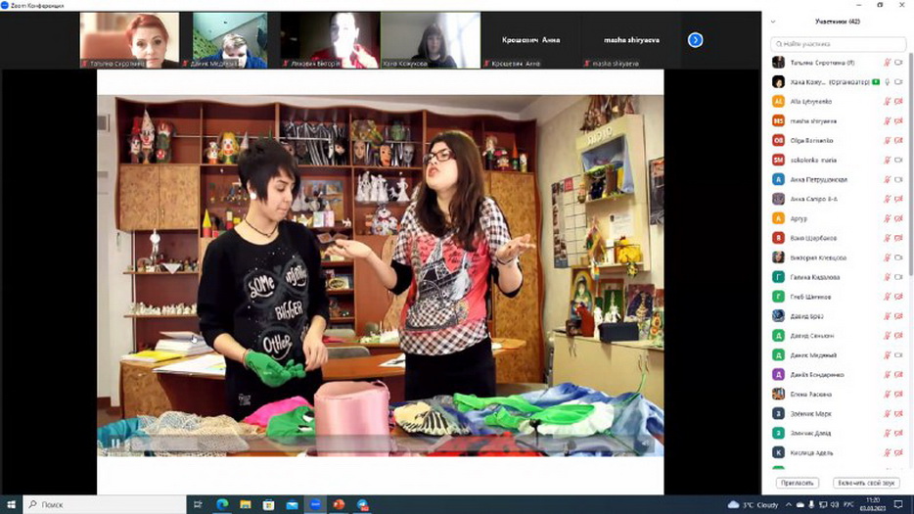Open Windows Start menu

coord(11,504)
